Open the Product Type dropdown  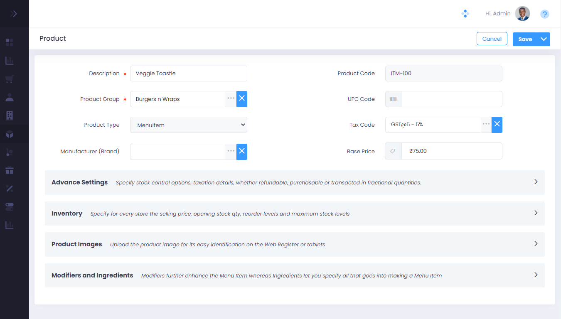click(189, 125)
